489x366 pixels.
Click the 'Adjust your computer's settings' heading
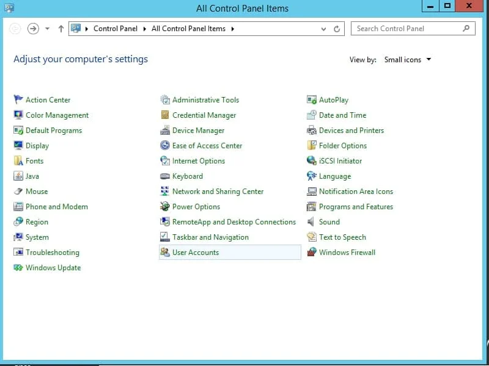tap(81, 59)
